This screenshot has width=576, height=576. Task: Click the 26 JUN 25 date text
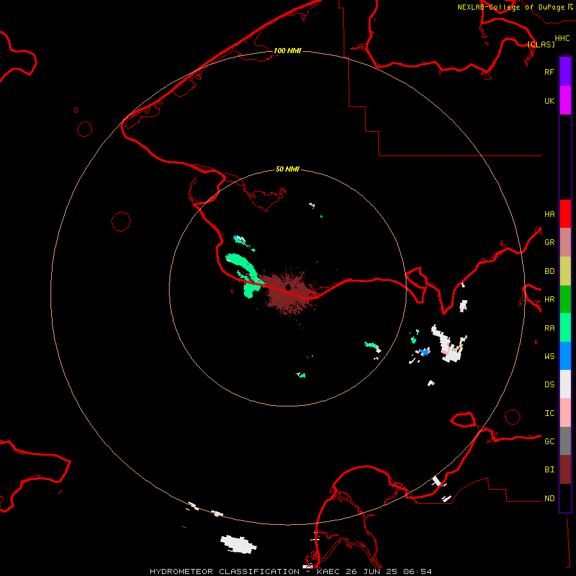pyautogui.click(x=371, y=572)
